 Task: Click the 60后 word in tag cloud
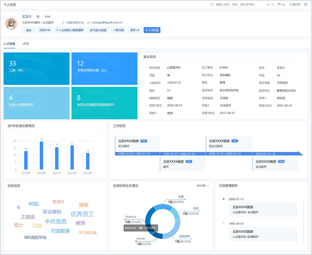(x=34, y=204)
